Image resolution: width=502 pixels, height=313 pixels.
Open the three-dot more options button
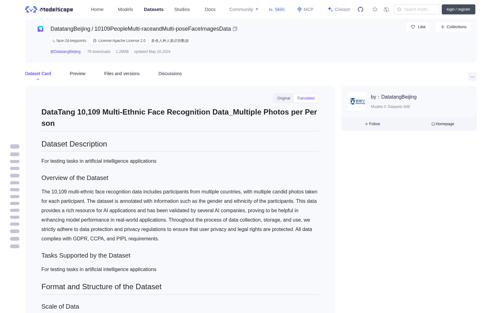tap(472, 77)
